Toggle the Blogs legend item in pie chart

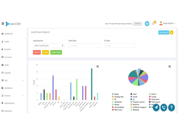[x=115, y=94]
